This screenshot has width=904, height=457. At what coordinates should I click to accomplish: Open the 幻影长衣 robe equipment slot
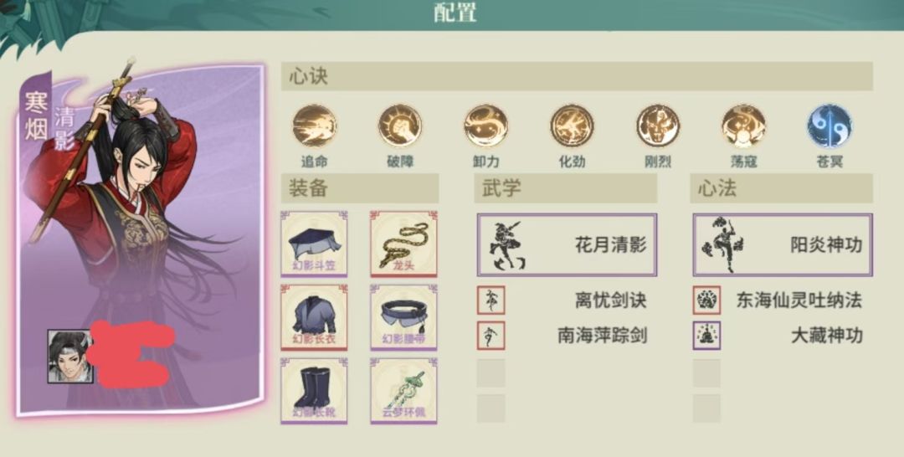314,317
